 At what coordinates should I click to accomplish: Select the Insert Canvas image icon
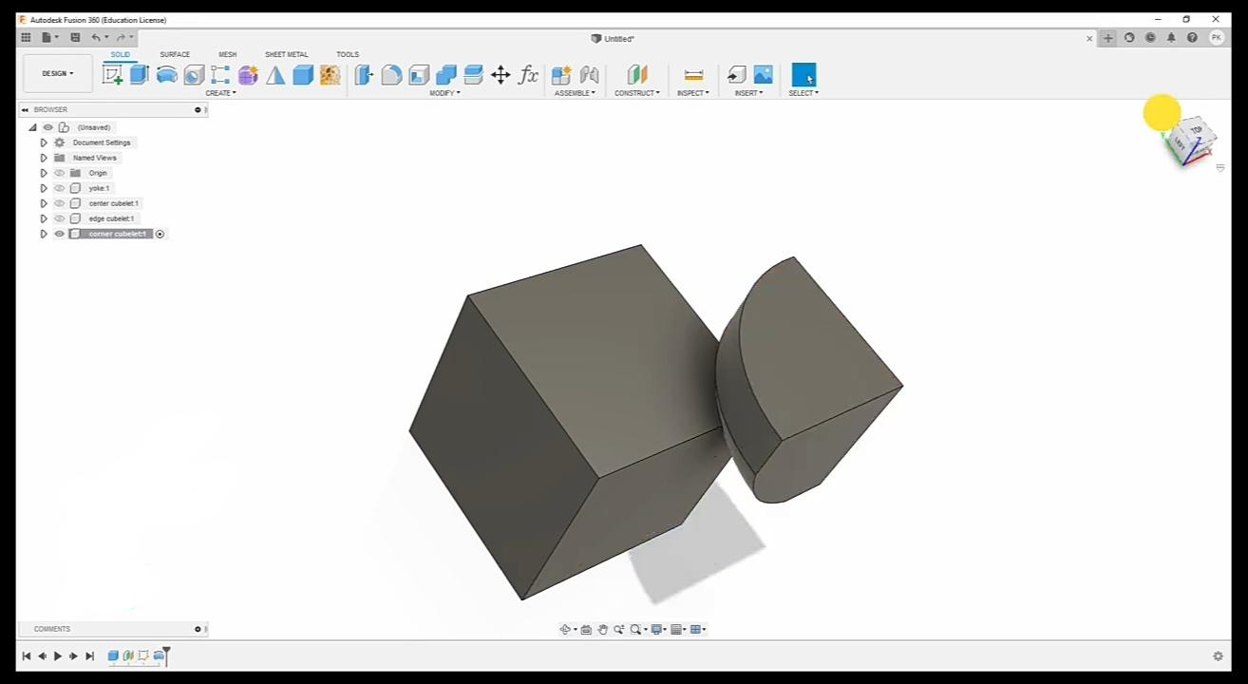pos(763,75)
